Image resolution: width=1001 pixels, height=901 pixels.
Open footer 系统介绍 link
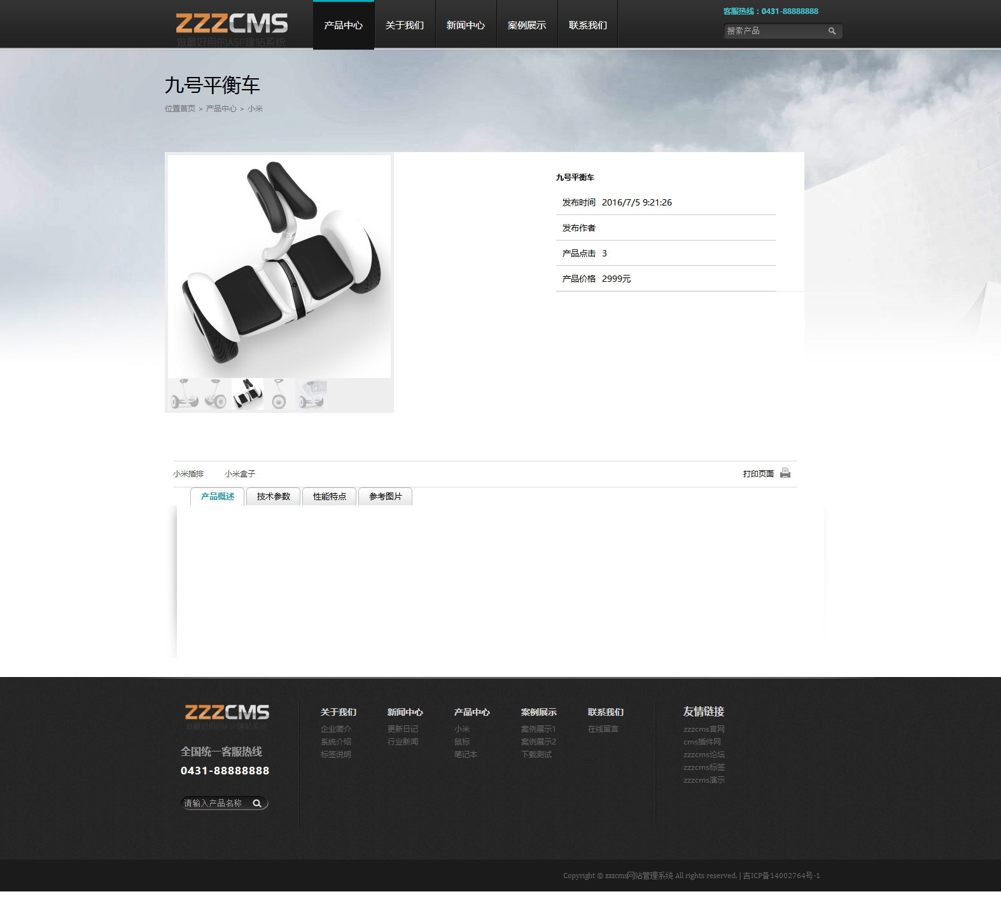tap(336, 742)
